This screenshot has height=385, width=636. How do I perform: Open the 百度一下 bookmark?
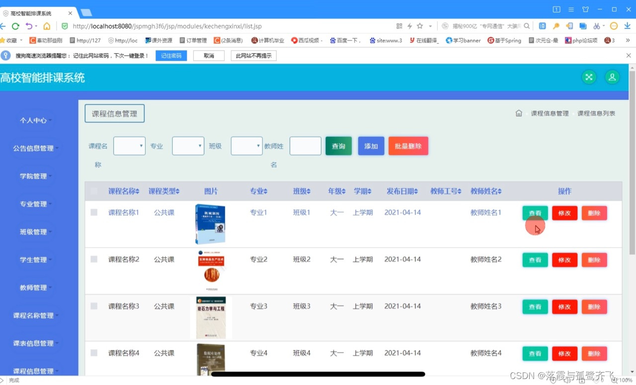point(344,40)
